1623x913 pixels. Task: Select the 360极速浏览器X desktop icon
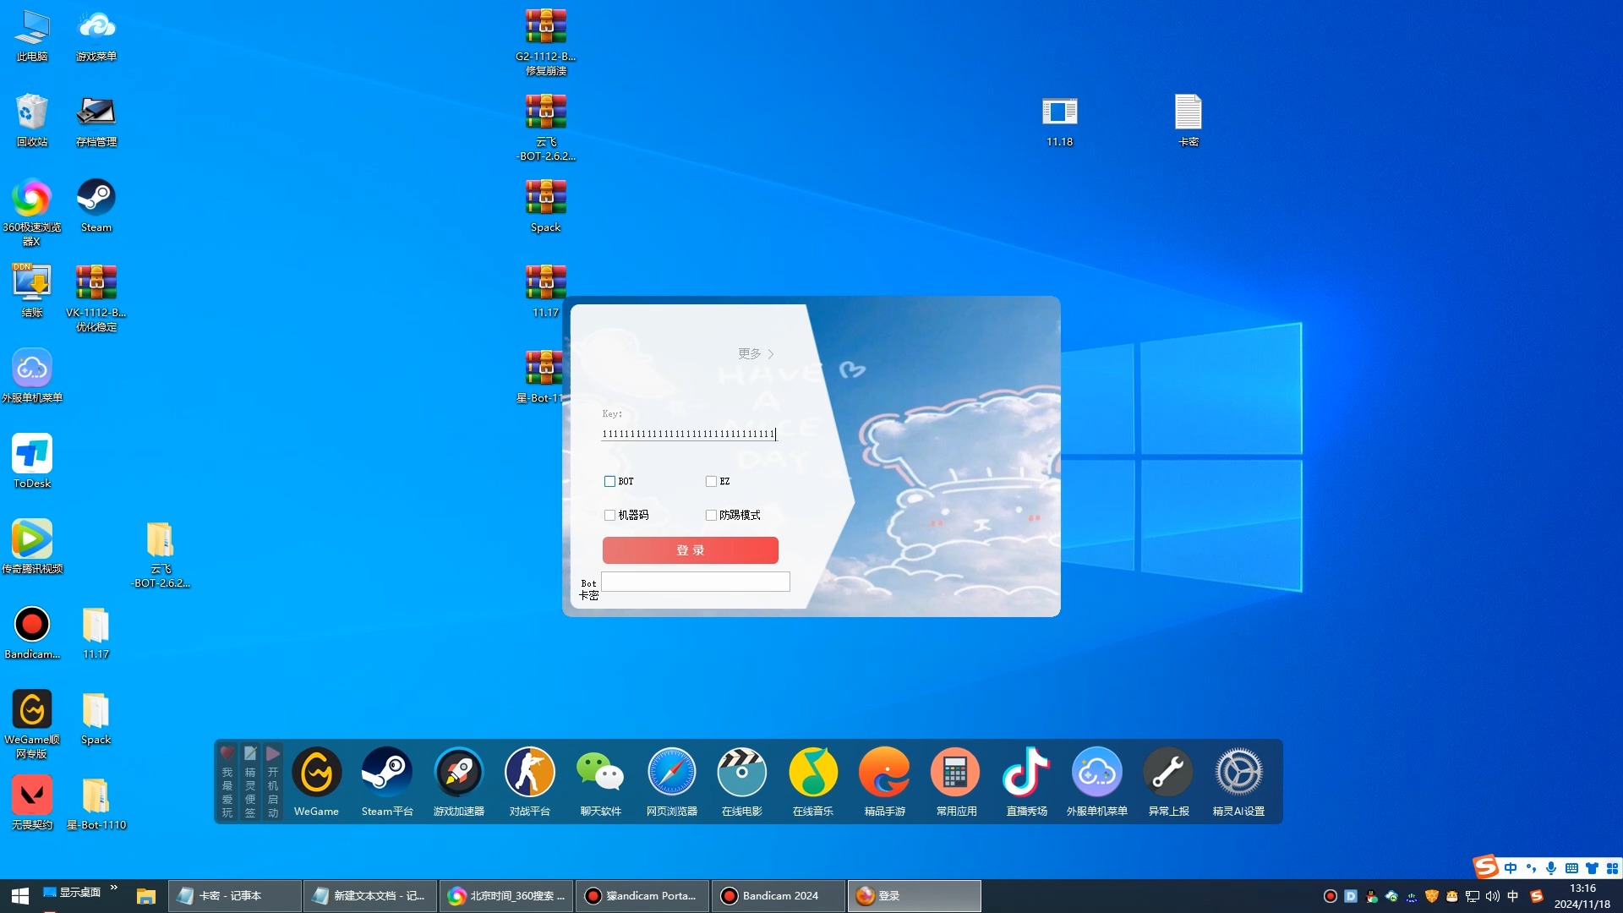pyautogui.click(x=32, y=212)
